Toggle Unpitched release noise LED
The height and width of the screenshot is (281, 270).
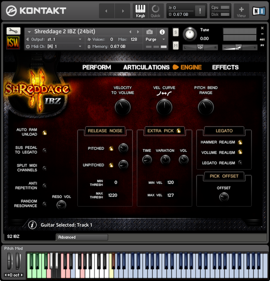tap(111, 165)
